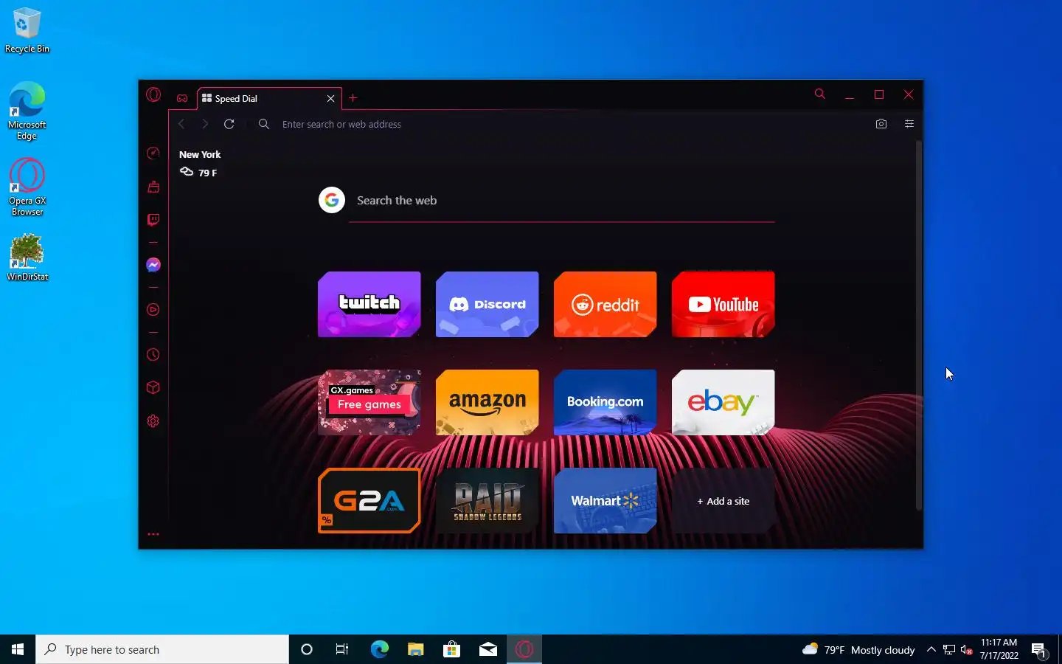Click Opera GX taskbar button
This screenshot has height=664, width=1062.
[x=524, y=649]
